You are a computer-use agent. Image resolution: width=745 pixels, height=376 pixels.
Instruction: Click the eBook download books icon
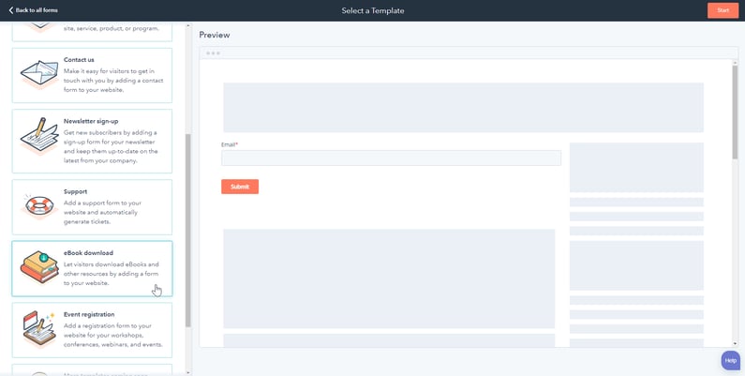click(39, 266)
